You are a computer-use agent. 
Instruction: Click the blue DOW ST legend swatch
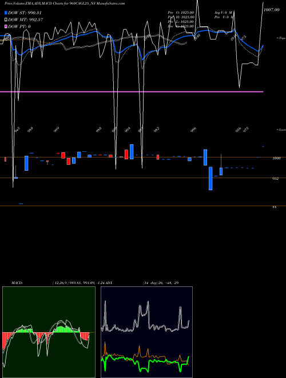(6, 13)
